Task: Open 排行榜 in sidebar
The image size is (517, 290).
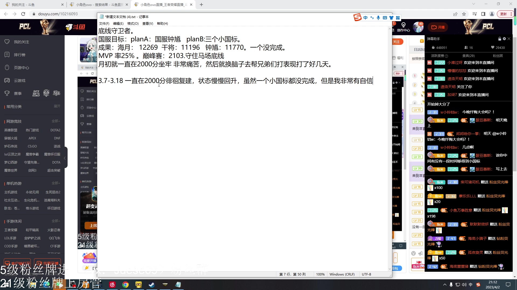Action: (20, 55)
